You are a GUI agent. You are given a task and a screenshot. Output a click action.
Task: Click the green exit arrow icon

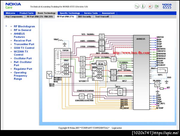pos(156,6)
